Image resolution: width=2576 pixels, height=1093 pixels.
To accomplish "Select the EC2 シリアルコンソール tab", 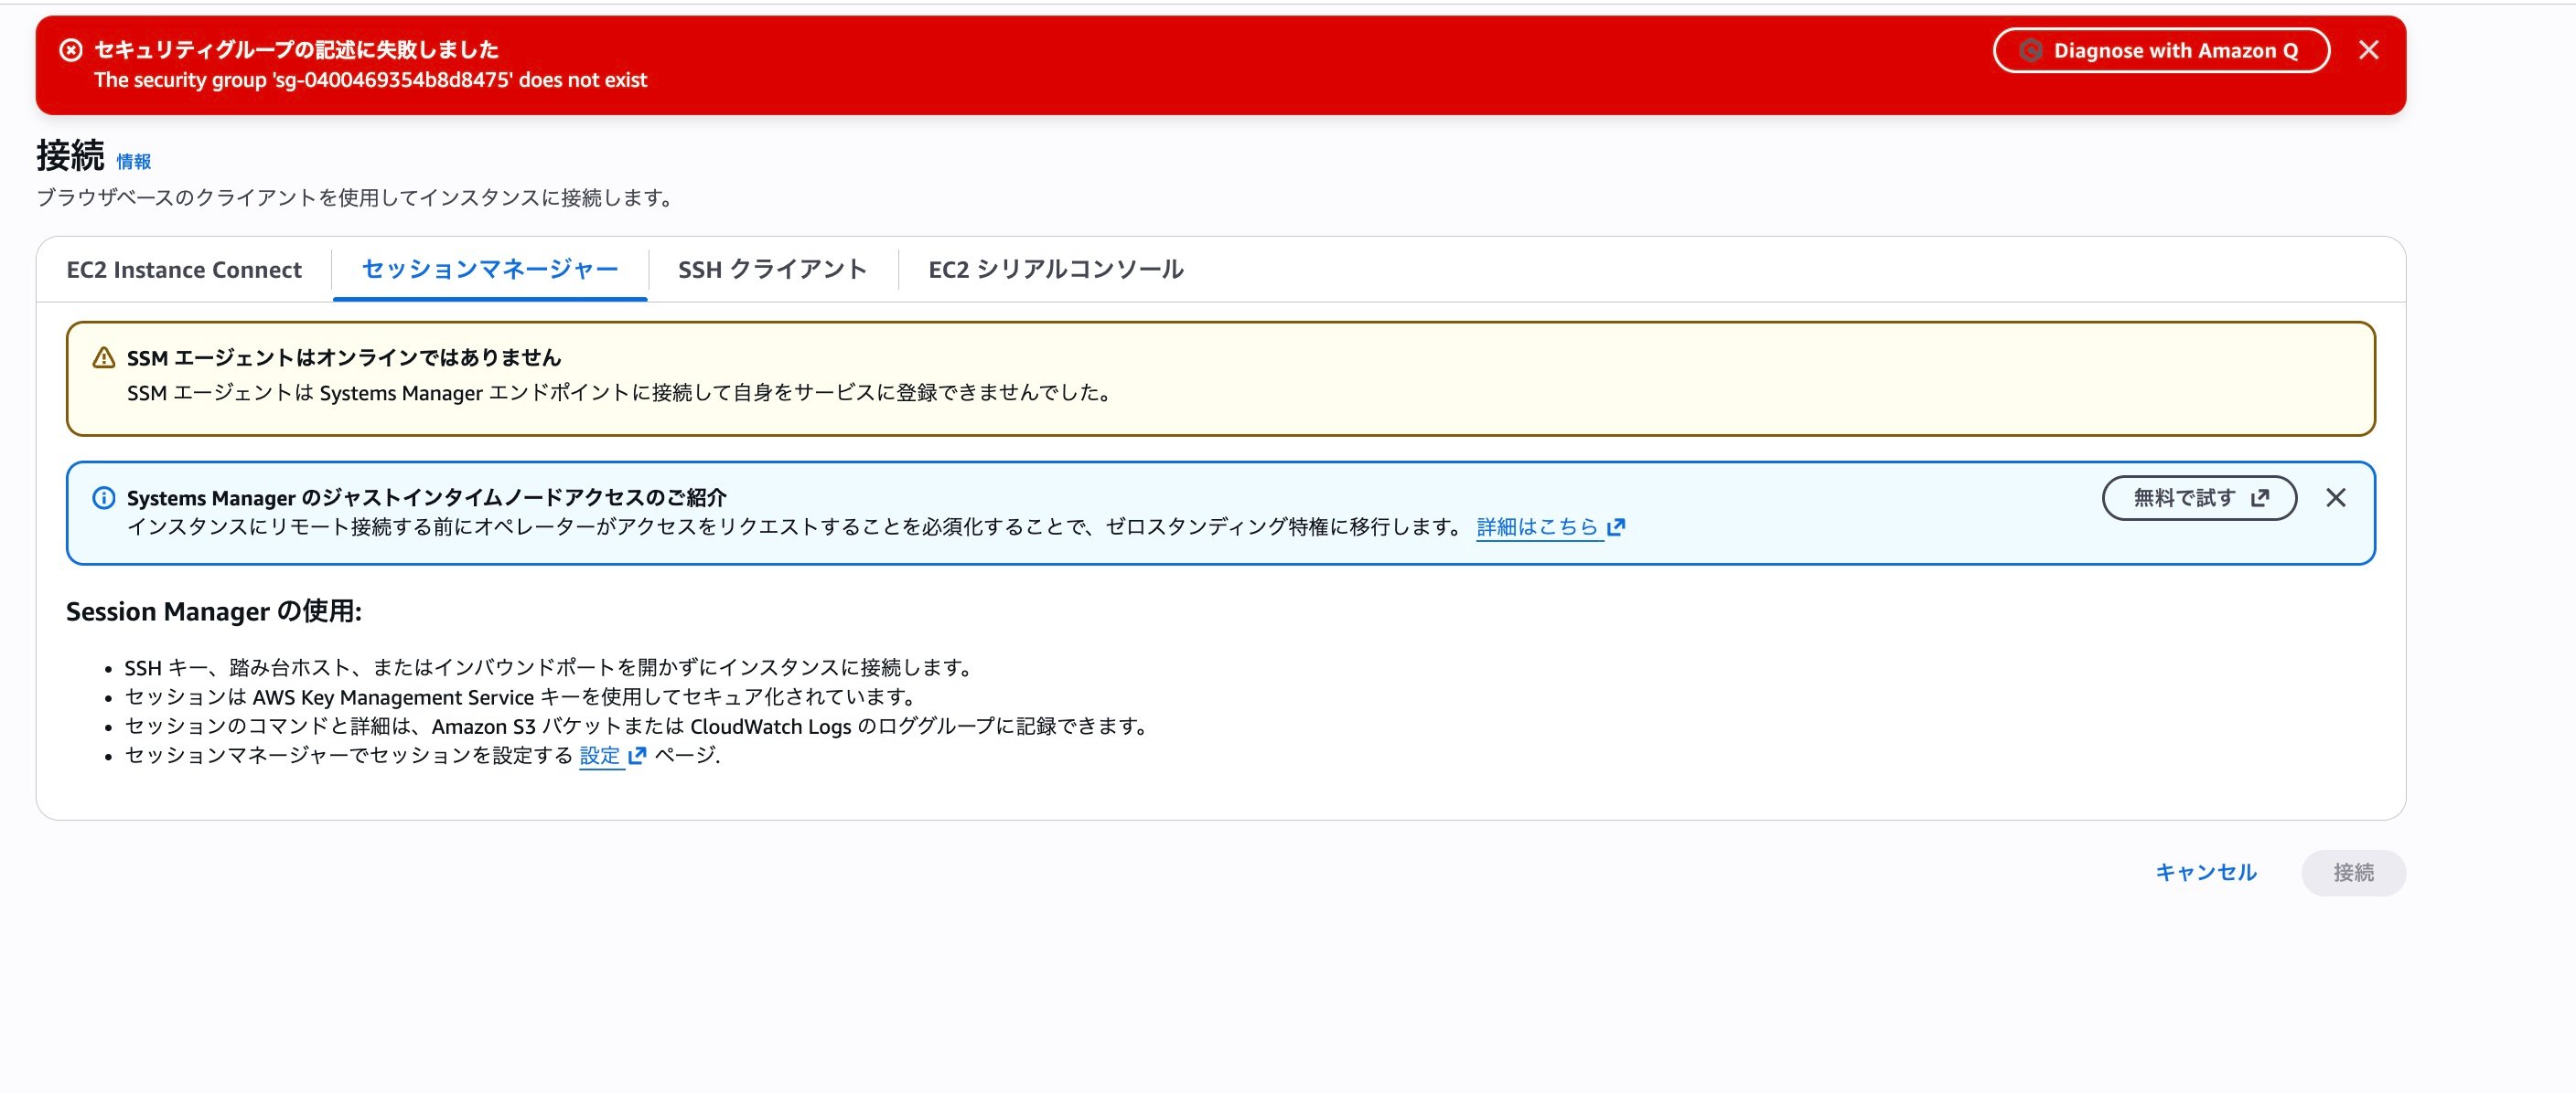I will click(1055, 269).
